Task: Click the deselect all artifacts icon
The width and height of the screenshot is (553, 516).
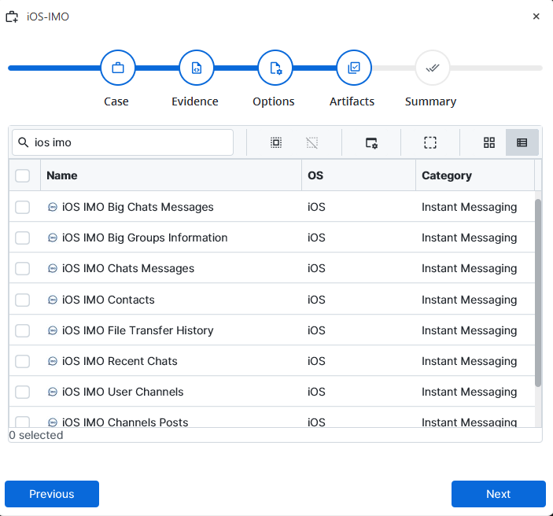Action: click(312, 142)
